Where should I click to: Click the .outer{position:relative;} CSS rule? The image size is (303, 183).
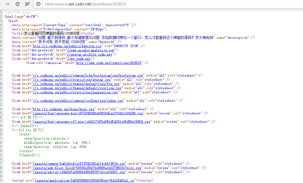[x=45, y=138]
